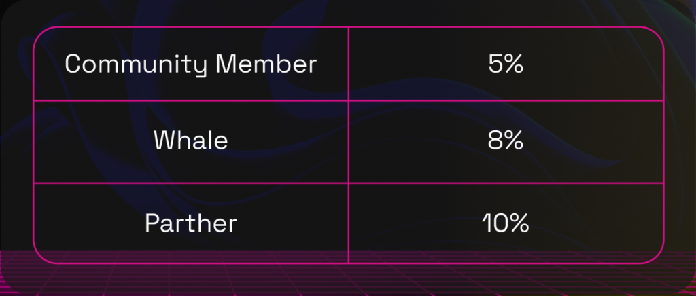Image resolution: width=696 pixels, height=296 pixels.
Task: Click the percent sign after 10
Action: click(520, 223)
